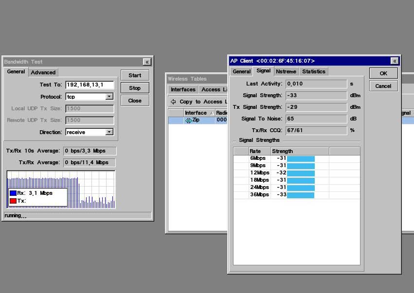Select the 6Mbps rate row

pos(297,158)
